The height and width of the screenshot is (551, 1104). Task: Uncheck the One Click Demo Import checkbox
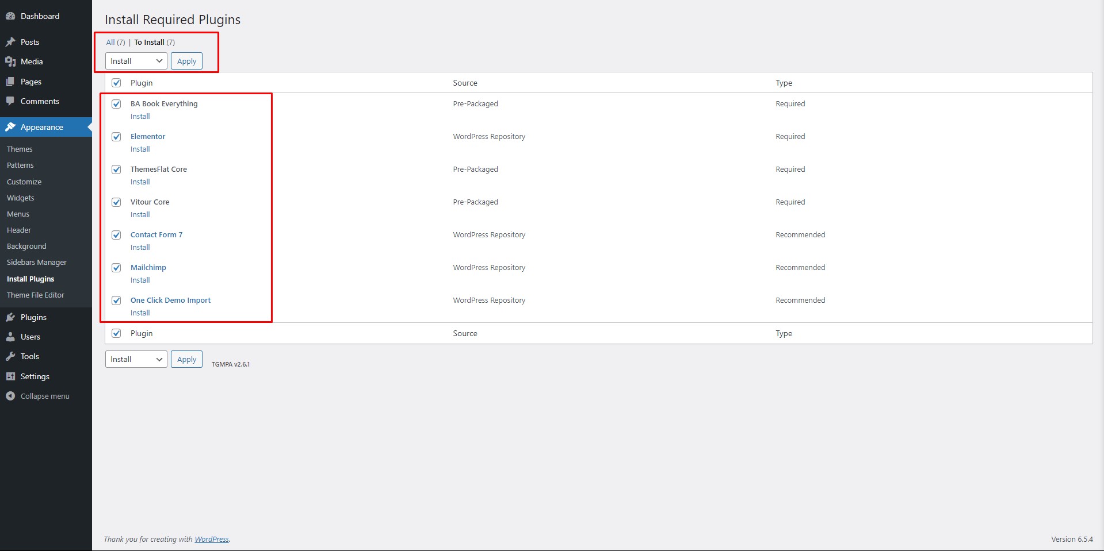tap(116, 300)
